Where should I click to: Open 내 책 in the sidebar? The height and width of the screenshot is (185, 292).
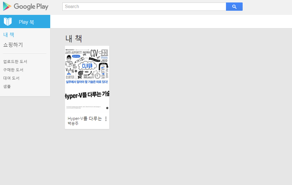point(9,34)
